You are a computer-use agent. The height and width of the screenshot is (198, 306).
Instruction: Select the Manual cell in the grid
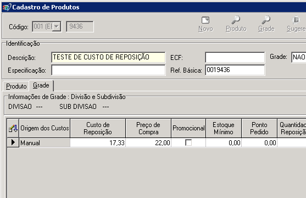point(44,143)
